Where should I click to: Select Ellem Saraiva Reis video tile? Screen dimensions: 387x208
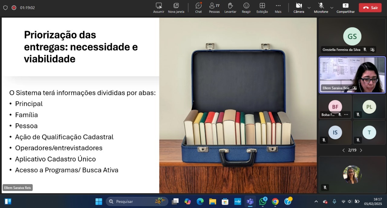coord(352,75)
